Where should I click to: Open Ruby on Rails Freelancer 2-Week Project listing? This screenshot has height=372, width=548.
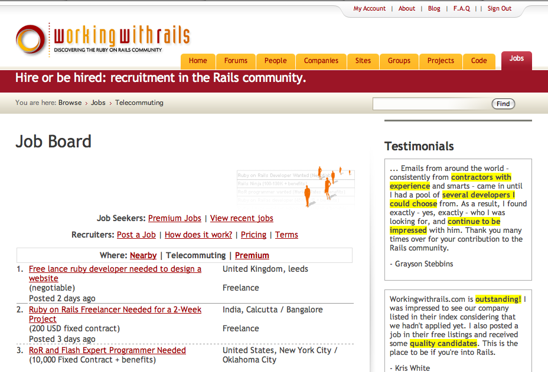point(115,314)
